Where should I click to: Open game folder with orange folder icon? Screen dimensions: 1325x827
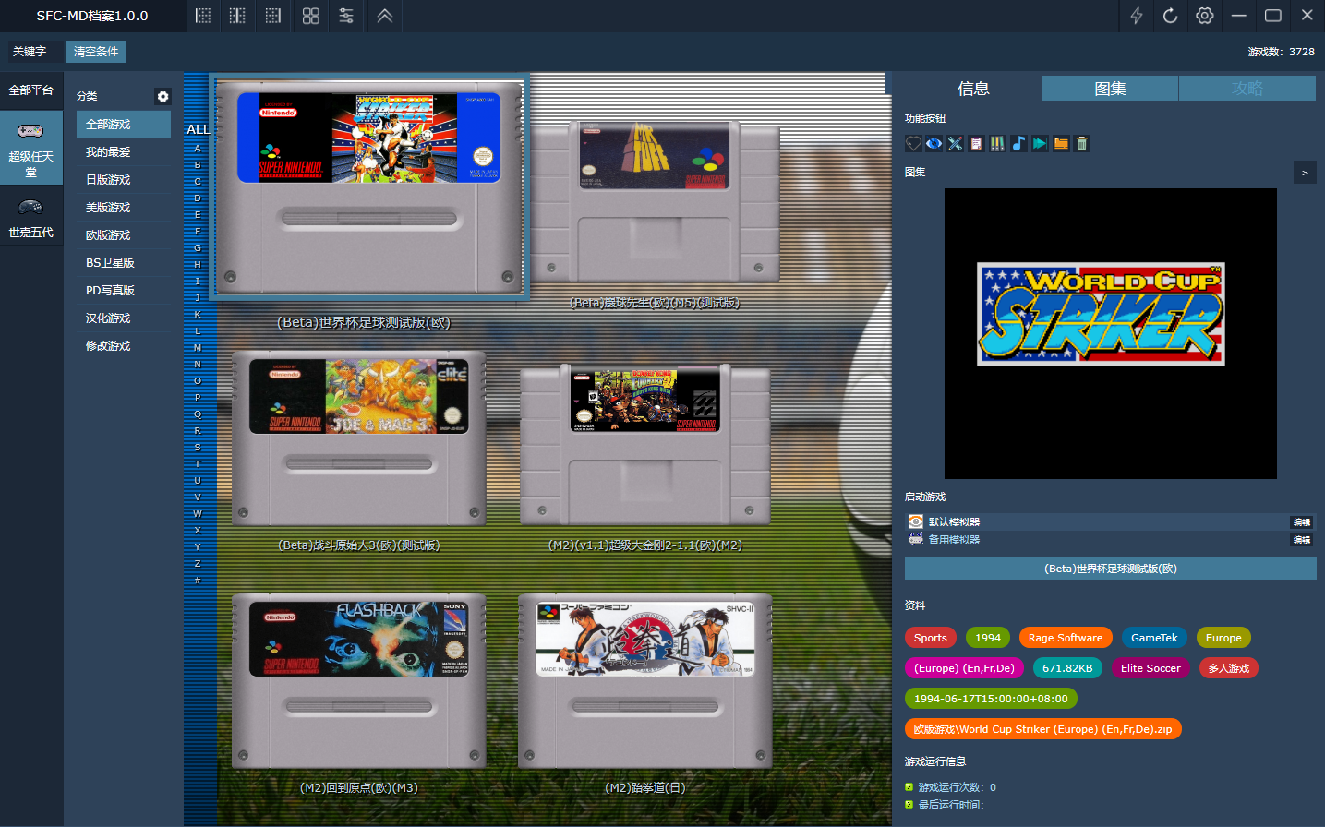(1061, 143)
